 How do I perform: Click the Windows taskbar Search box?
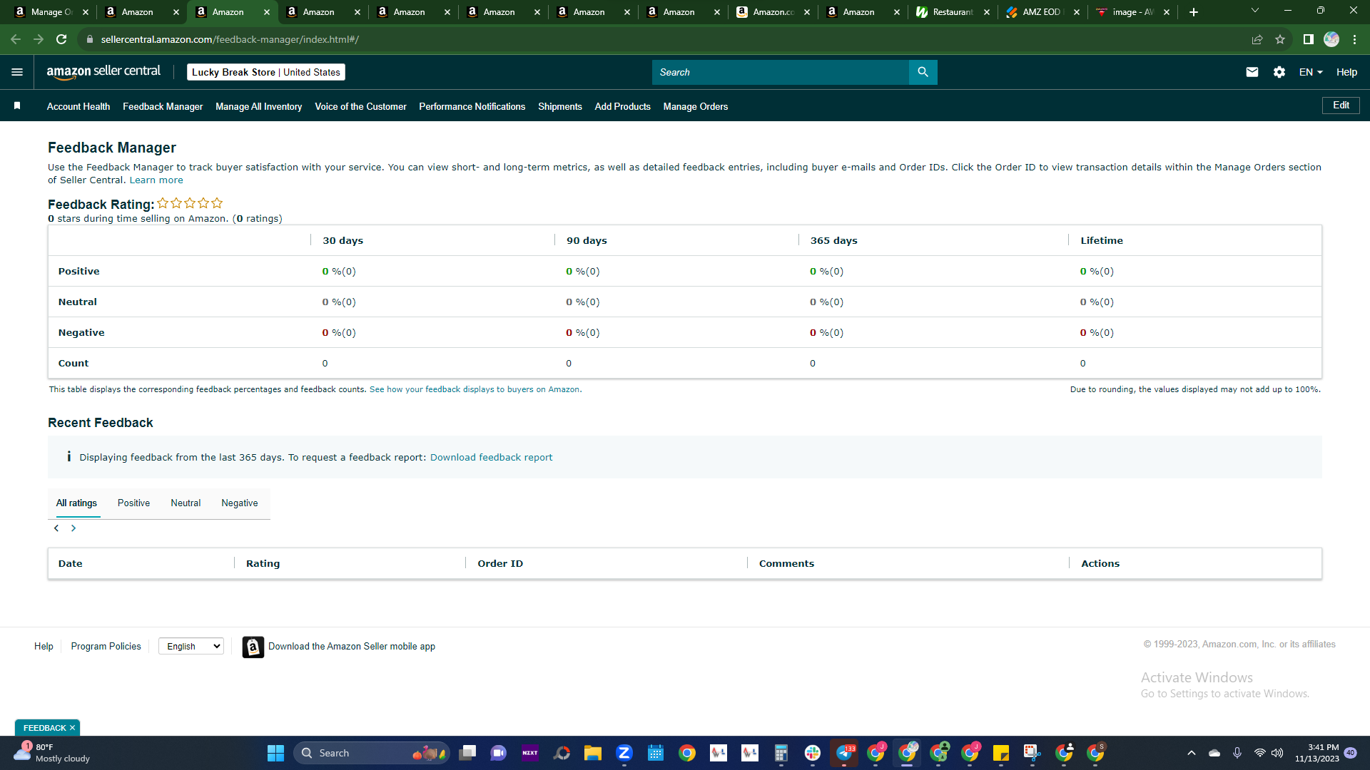[371, 753]
